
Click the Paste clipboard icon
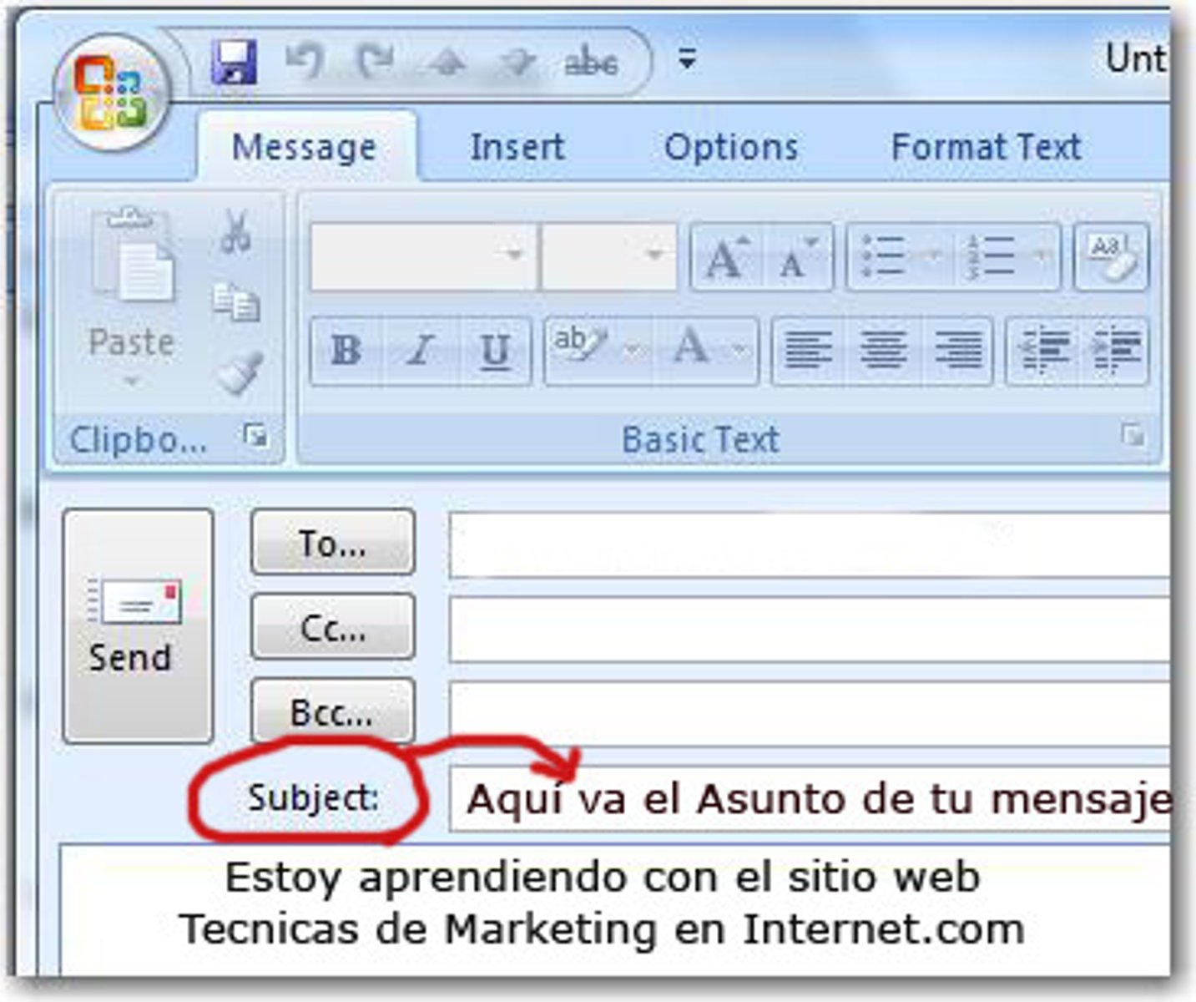click(x=132, y=255)
